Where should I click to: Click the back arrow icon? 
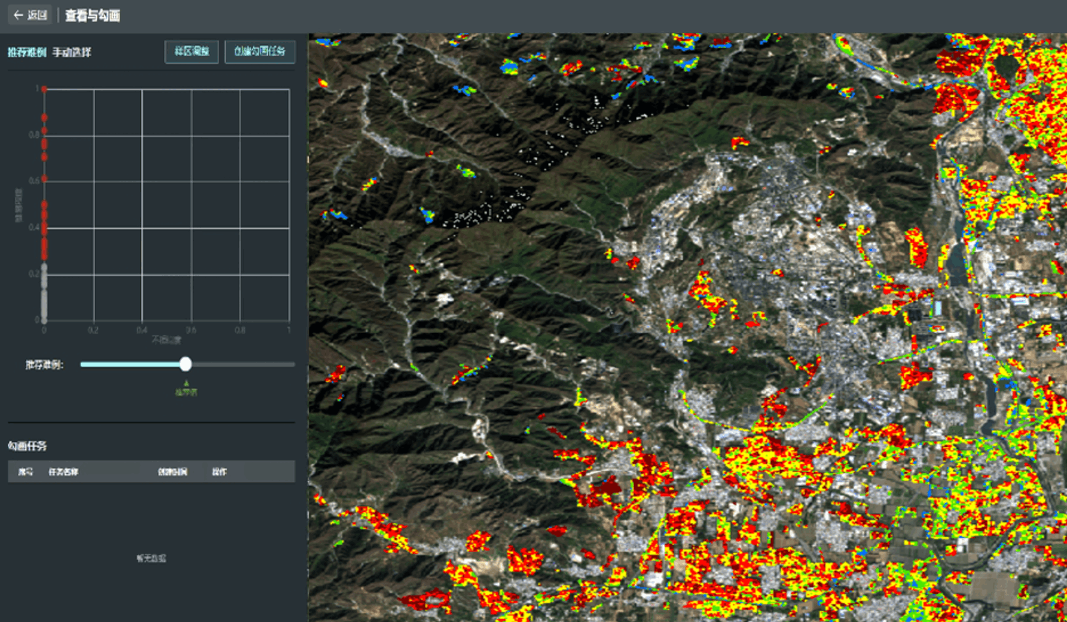pyautogui.click(x=18, y=15)
